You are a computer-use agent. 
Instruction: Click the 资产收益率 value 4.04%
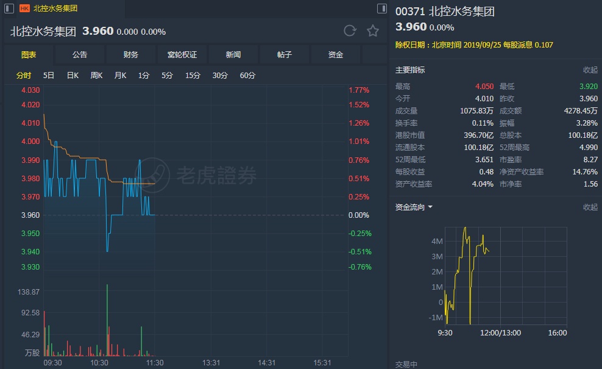point(483,184)
